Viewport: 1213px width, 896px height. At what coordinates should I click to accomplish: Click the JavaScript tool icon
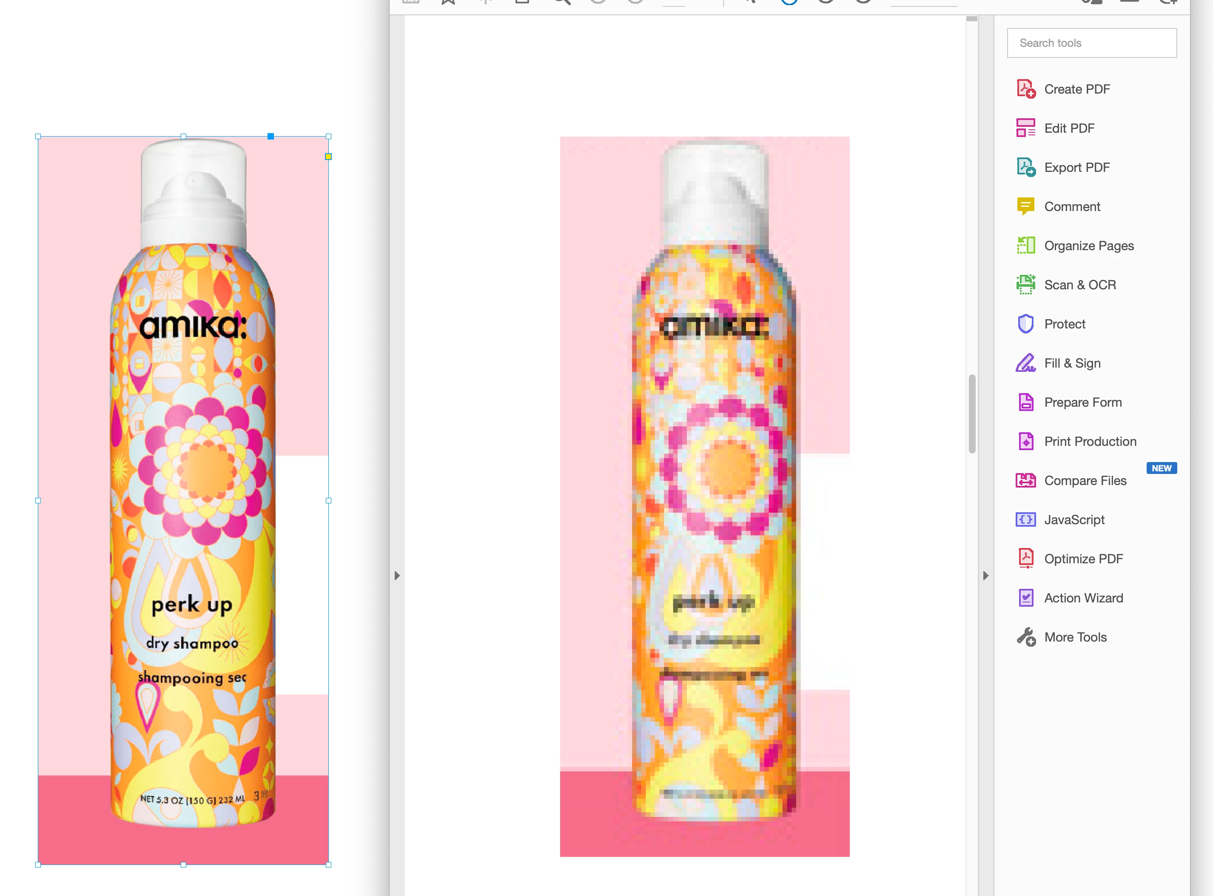1025,519
